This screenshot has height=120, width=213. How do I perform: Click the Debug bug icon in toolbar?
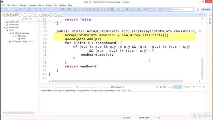[x=63, y=9]
